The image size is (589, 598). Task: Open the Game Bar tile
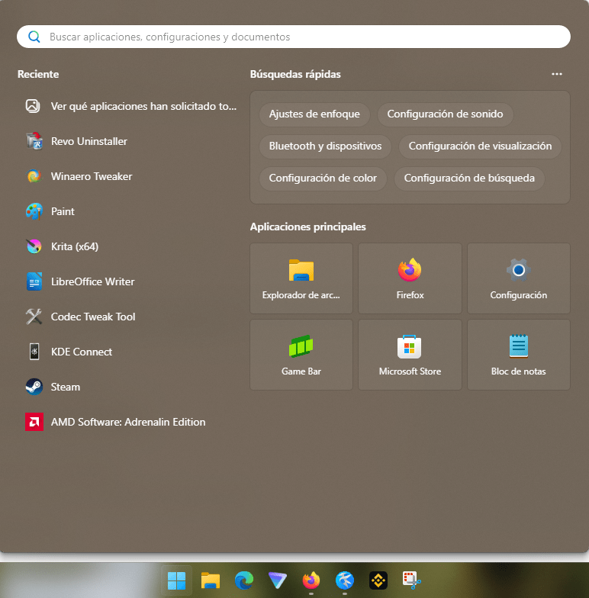[x=301, y=355]
